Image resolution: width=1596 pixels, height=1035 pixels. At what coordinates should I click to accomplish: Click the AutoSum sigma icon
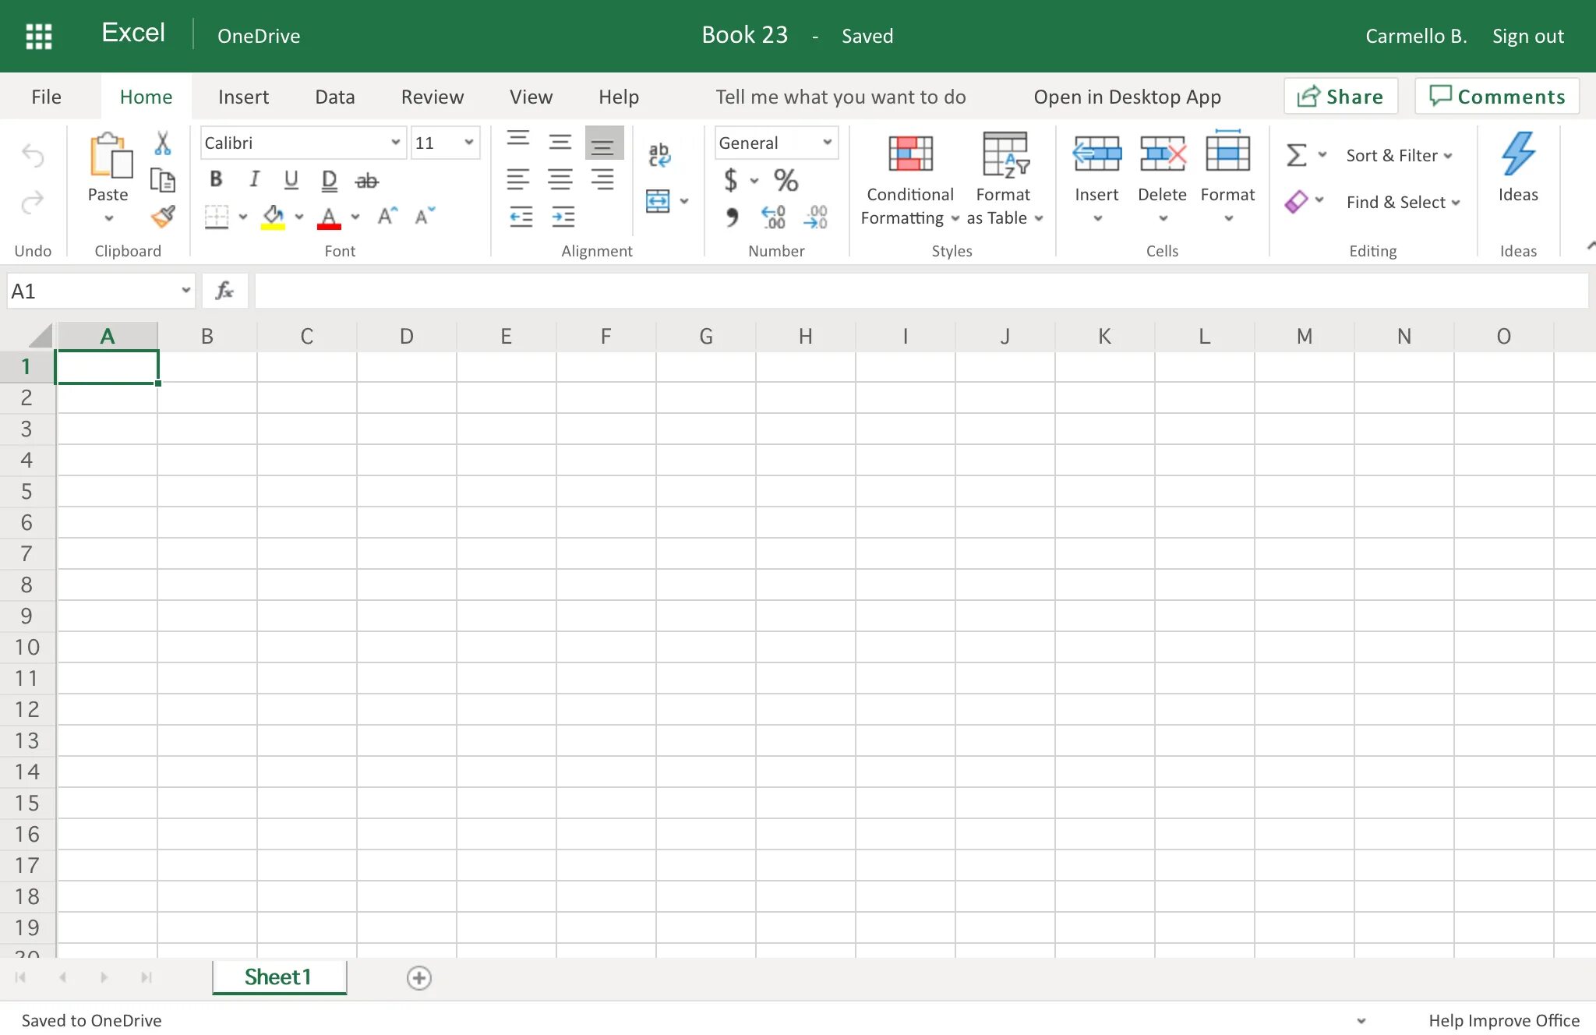[x=1296, y=155]
